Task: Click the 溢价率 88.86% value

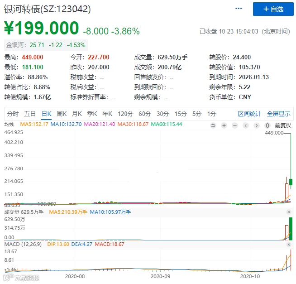Action: click(x=38, y=77)
